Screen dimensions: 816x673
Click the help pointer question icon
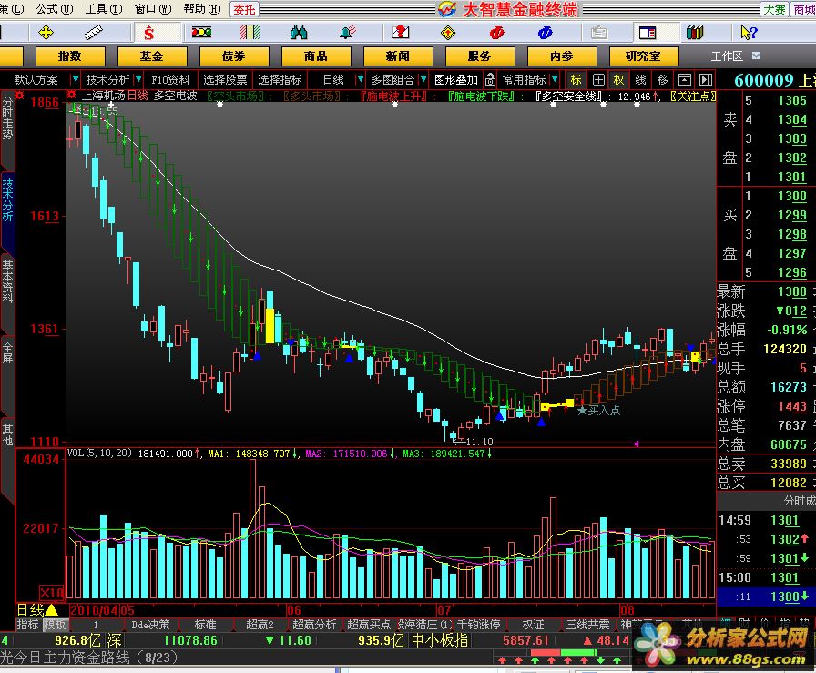point(749,33)
